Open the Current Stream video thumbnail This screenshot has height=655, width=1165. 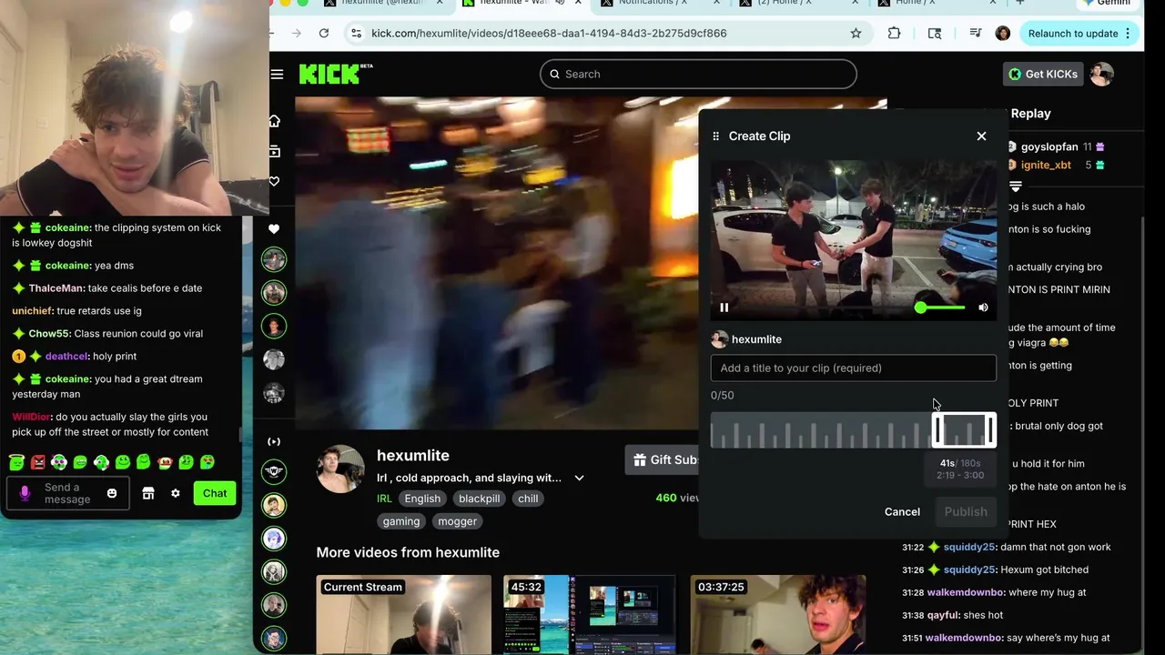pos(404,615)
